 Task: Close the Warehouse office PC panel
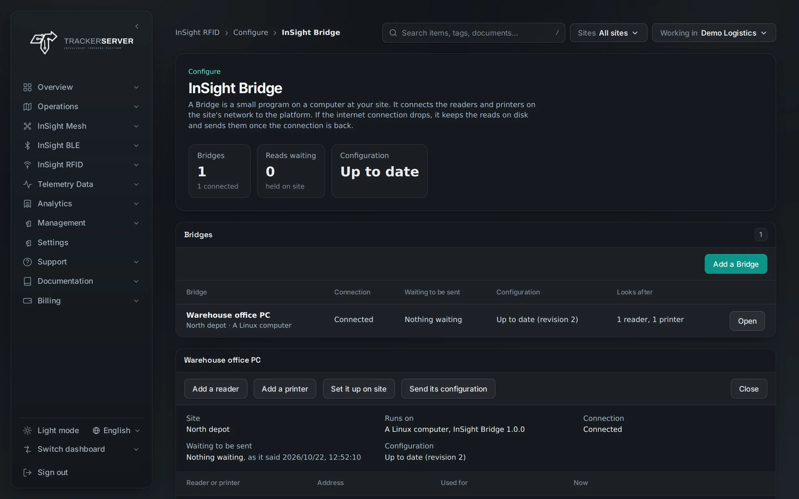point(749,389)
